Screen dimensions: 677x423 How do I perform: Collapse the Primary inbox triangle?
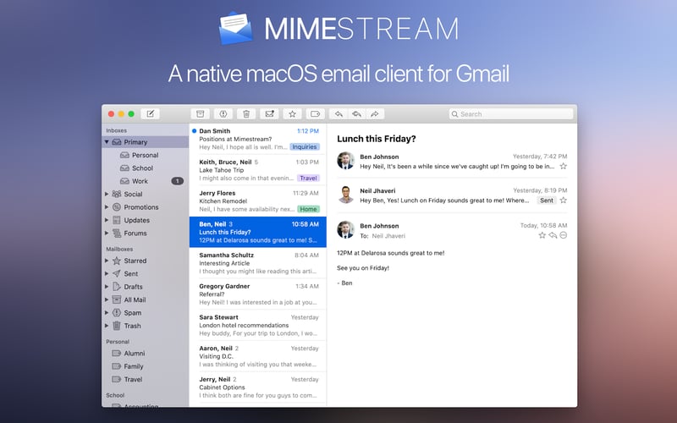point(107,142)
